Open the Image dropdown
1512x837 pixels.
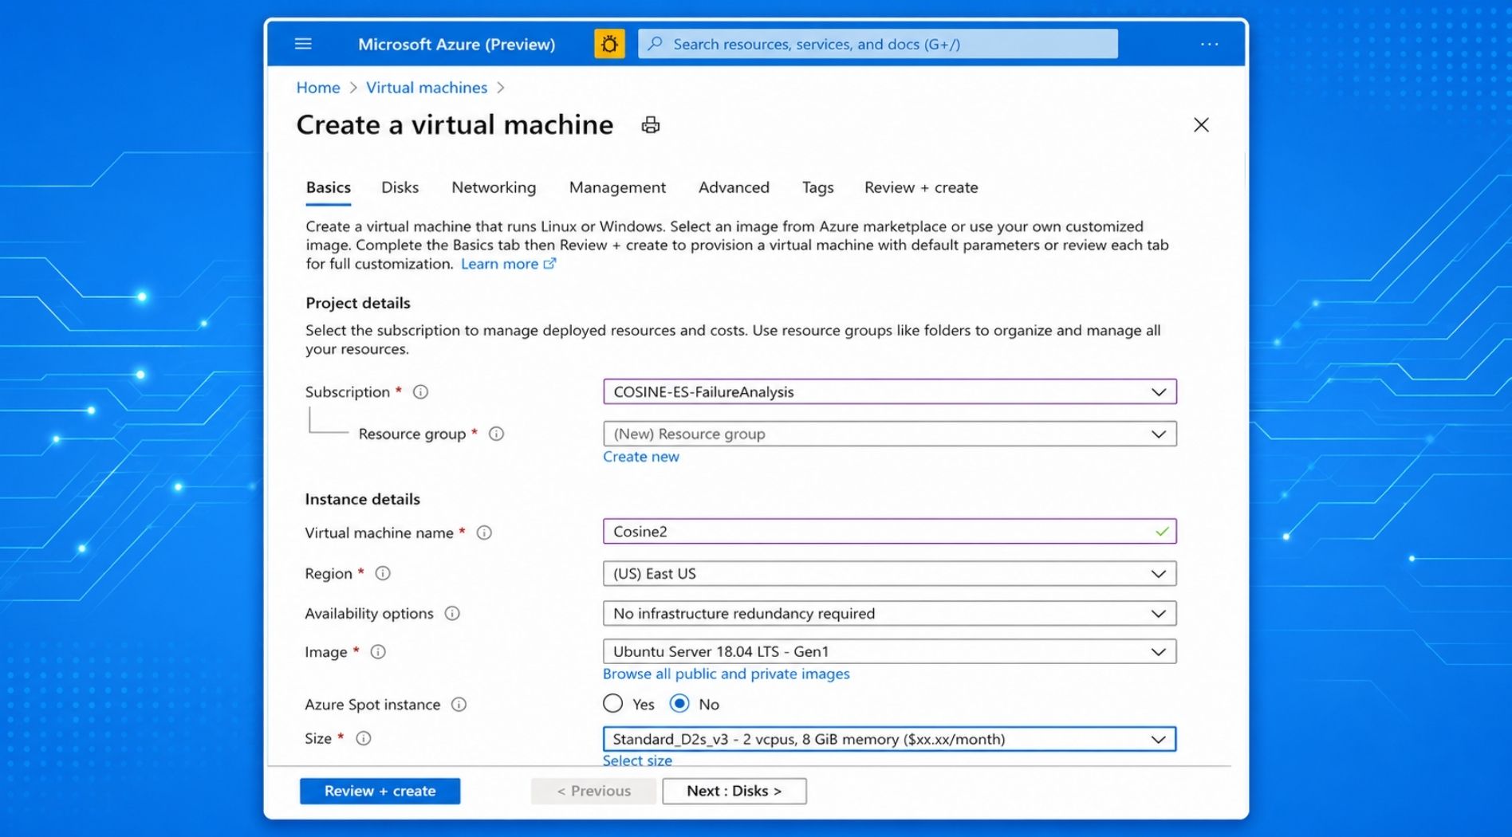pyautogui.click(x=889, y=652)
